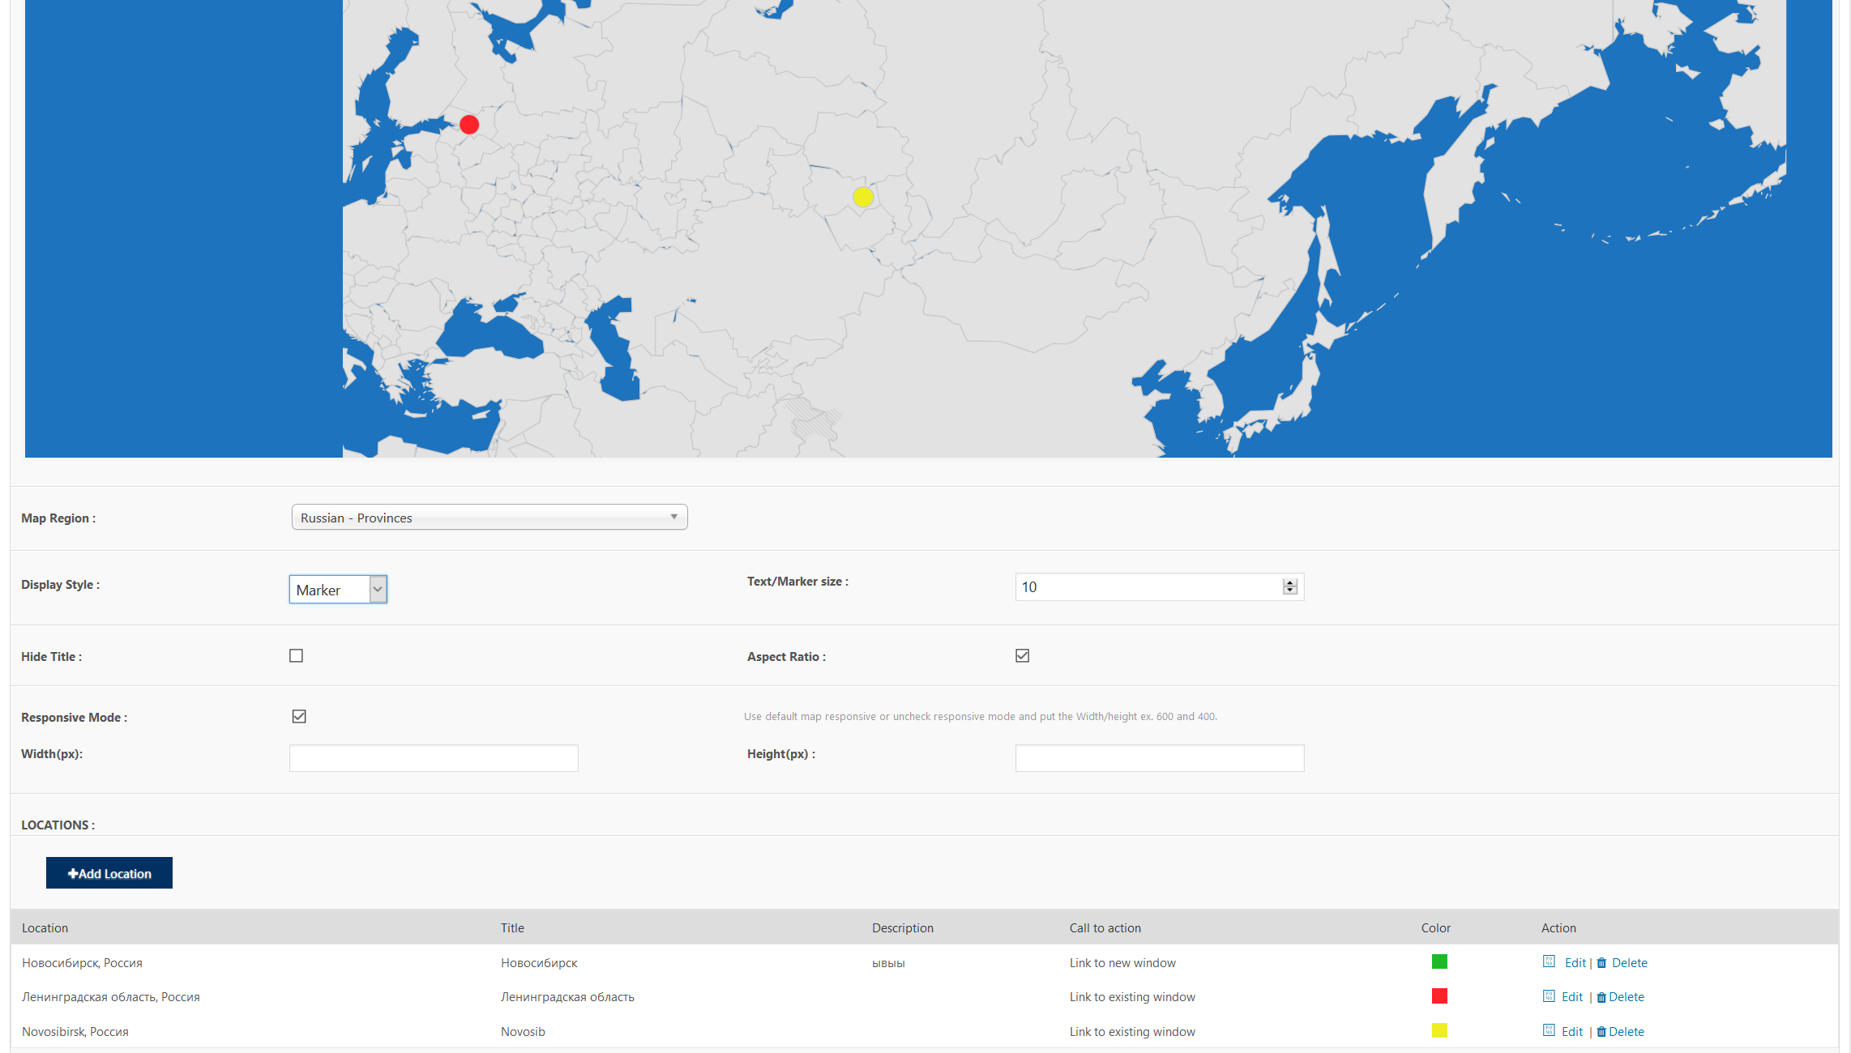1851x1053 pixels.
Task: Click trash icon in Новосибирск row
Action: 1601,963
